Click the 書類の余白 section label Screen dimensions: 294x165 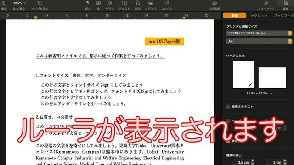[x=234, y=155]
